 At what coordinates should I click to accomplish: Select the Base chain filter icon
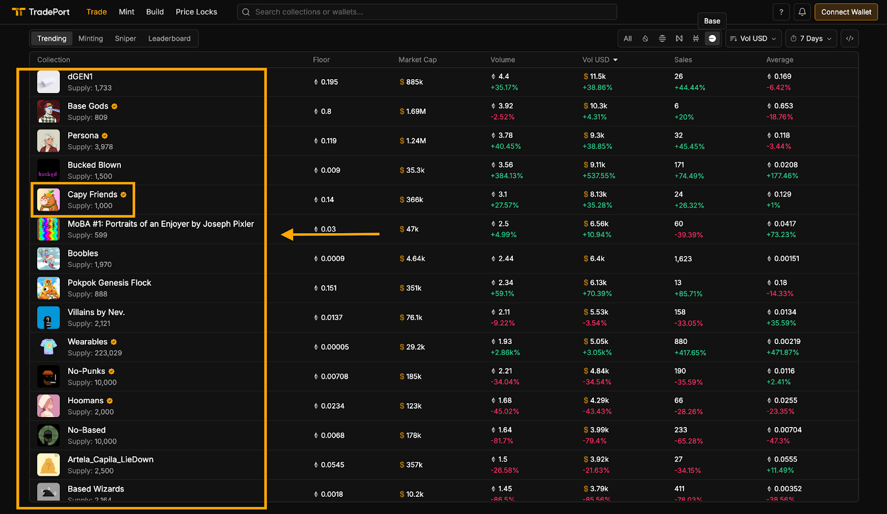[712, 38]
